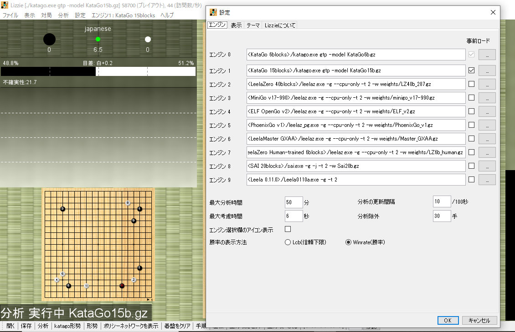Browse file for エンジン 9 with ... button

pyautogui.click(x=487, y=180)
